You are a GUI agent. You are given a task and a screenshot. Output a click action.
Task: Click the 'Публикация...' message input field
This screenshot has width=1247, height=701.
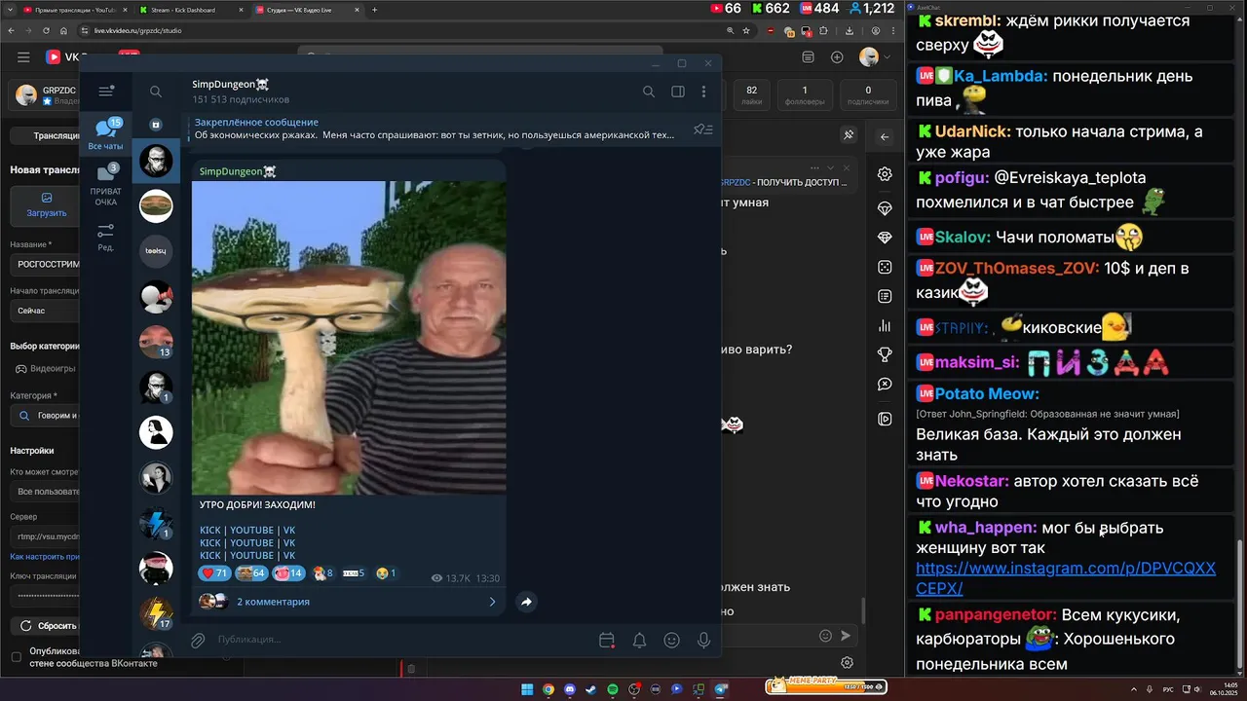(399, 640)
